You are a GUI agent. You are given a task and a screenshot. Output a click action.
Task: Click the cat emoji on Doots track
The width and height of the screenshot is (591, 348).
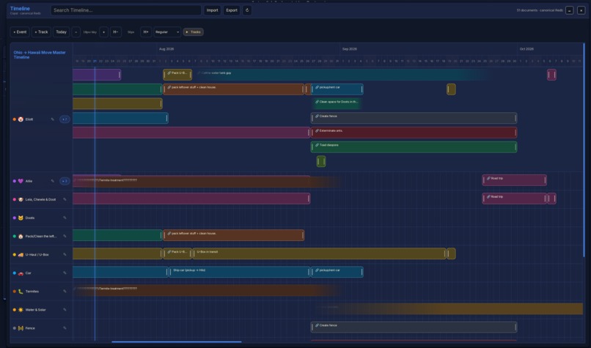pos(21,218)
